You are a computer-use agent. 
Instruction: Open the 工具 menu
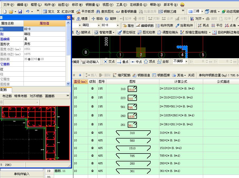click(x=122, y=5)
